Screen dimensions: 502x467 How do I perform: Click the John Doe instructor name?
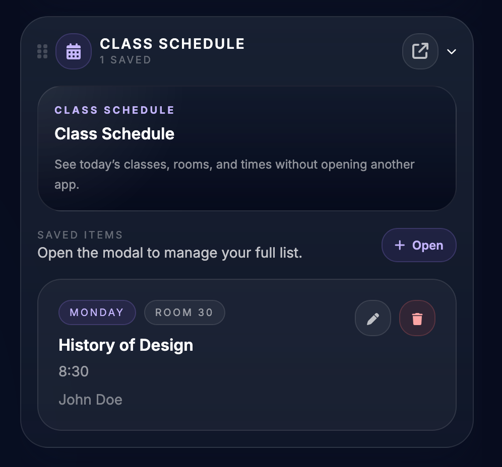[x=90, y=399]
